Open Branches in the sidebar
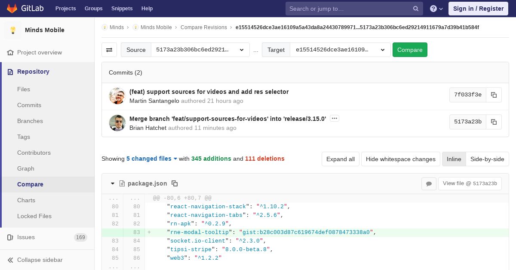 click(x=30, y=121)
